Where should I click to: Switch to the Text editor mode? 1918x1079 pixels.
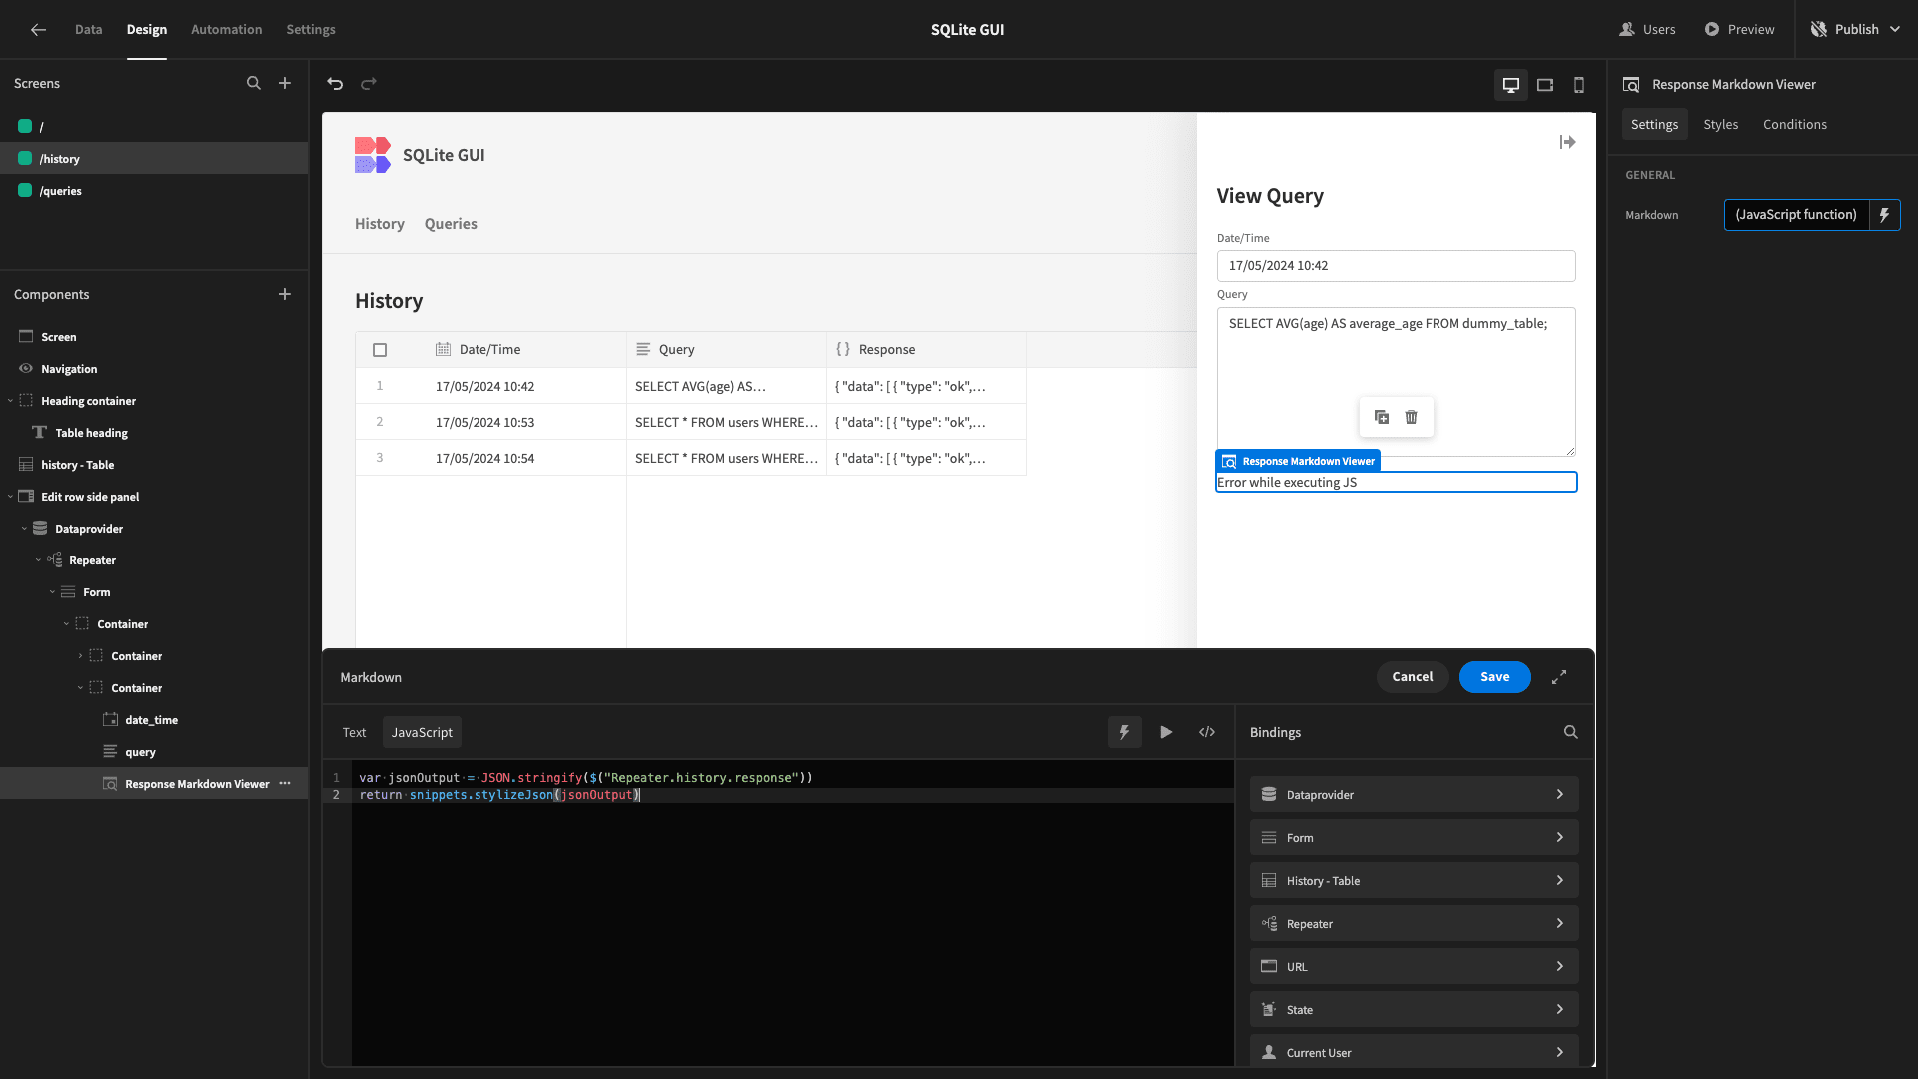click(x=355, y=732)
